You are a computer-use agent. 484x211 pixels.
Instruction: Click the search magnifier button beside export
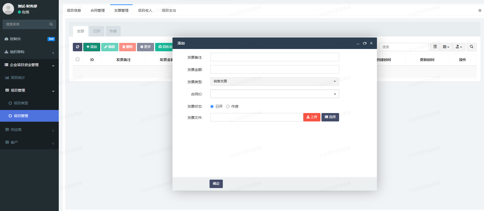[471, 47]
